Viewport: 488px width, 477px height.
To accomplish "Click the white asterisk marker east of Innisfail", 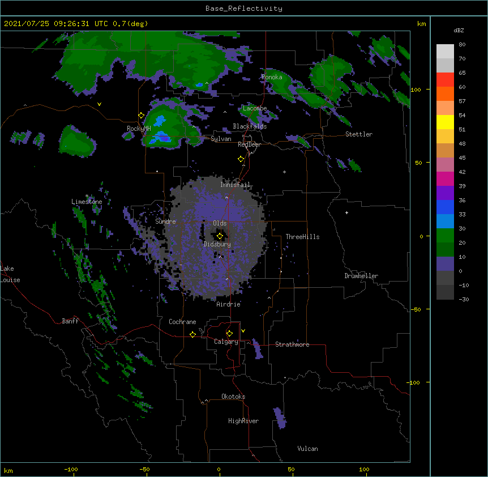I will [284, 172].
